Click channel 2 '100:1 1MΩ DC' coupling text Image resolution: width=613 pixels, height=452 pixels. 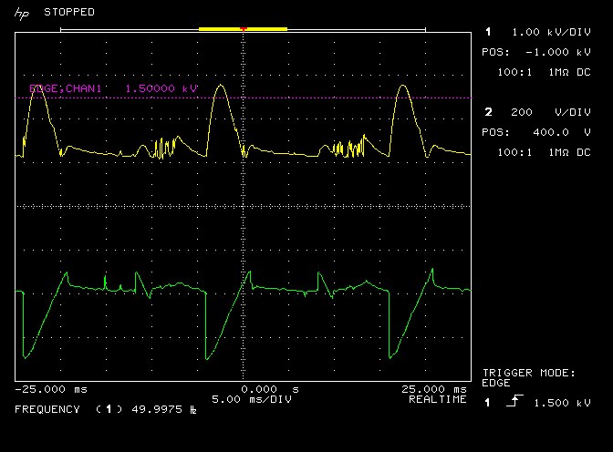click(x=544, y=152)
